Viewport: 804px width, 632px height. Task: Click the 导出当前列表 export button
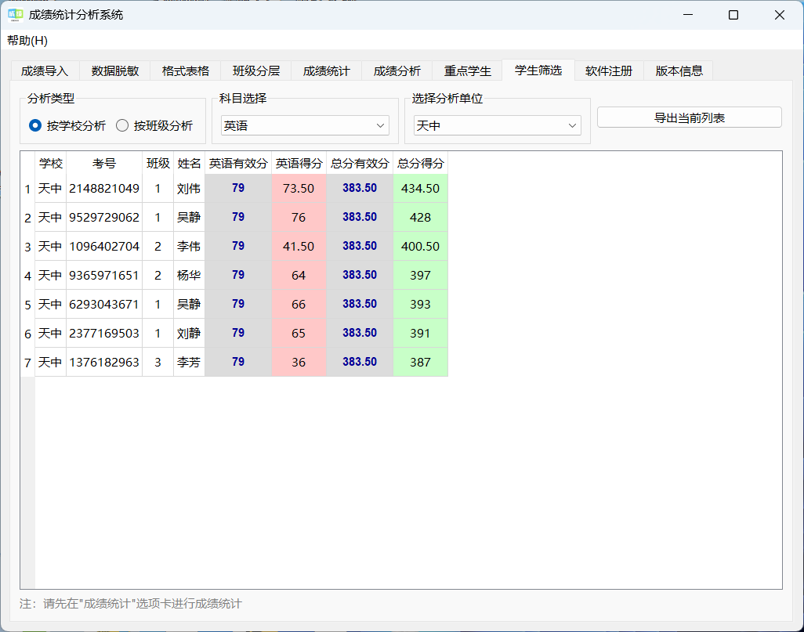point(689,117)
